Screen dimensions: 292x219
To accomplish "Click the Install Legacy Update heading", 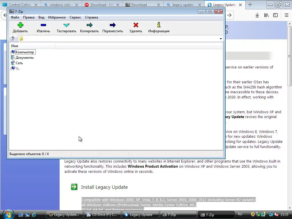I will pyautogui.click(x=104, y=187).
